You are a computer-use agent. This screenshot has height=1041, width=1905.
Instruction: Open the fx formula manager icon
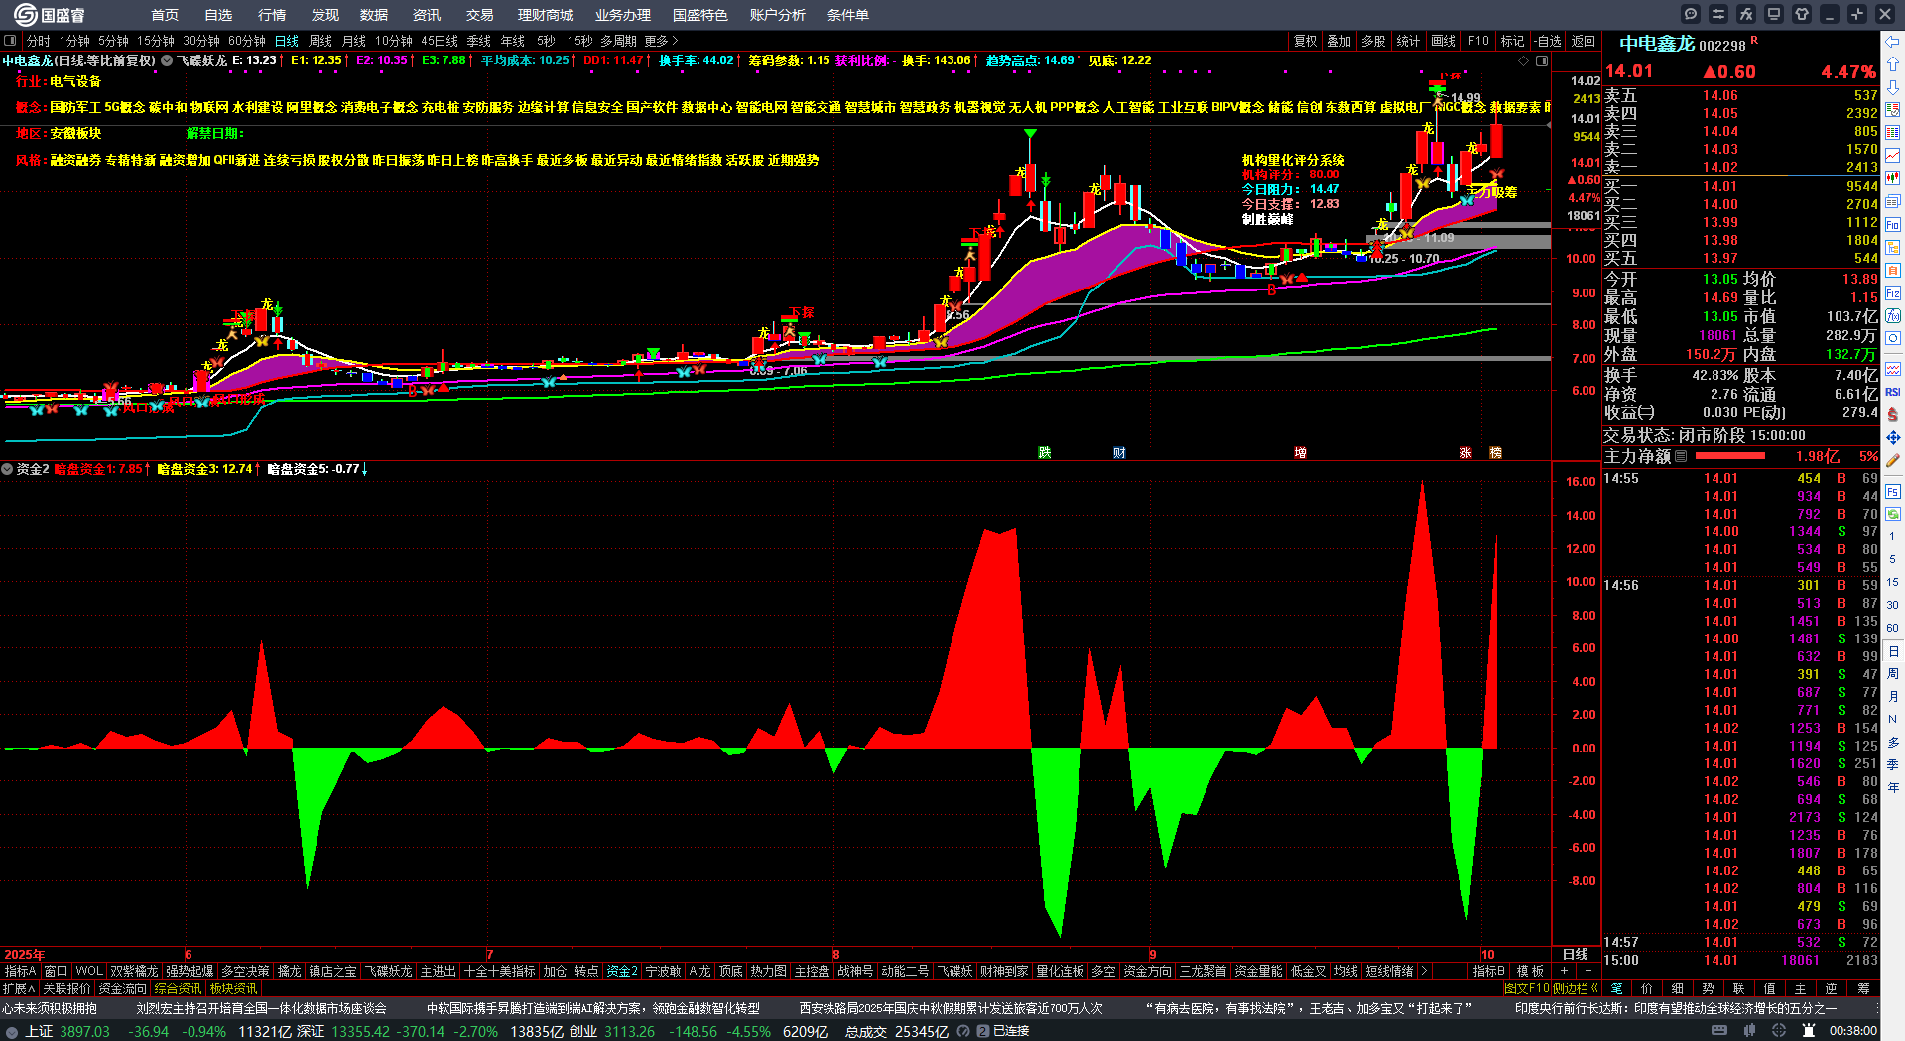coord(1746,14)
